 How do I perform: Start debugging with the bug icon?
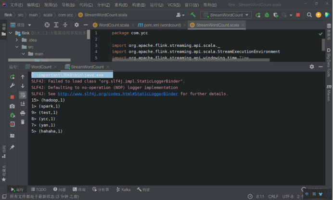coord(267,15)
